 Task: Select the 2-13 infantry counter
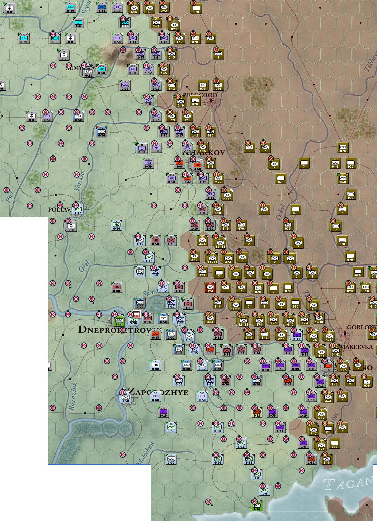pyautogui.click(x=227, y=351)
